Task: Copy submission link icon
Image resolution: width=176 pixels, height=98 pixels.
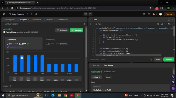Action: pos(85,24)
